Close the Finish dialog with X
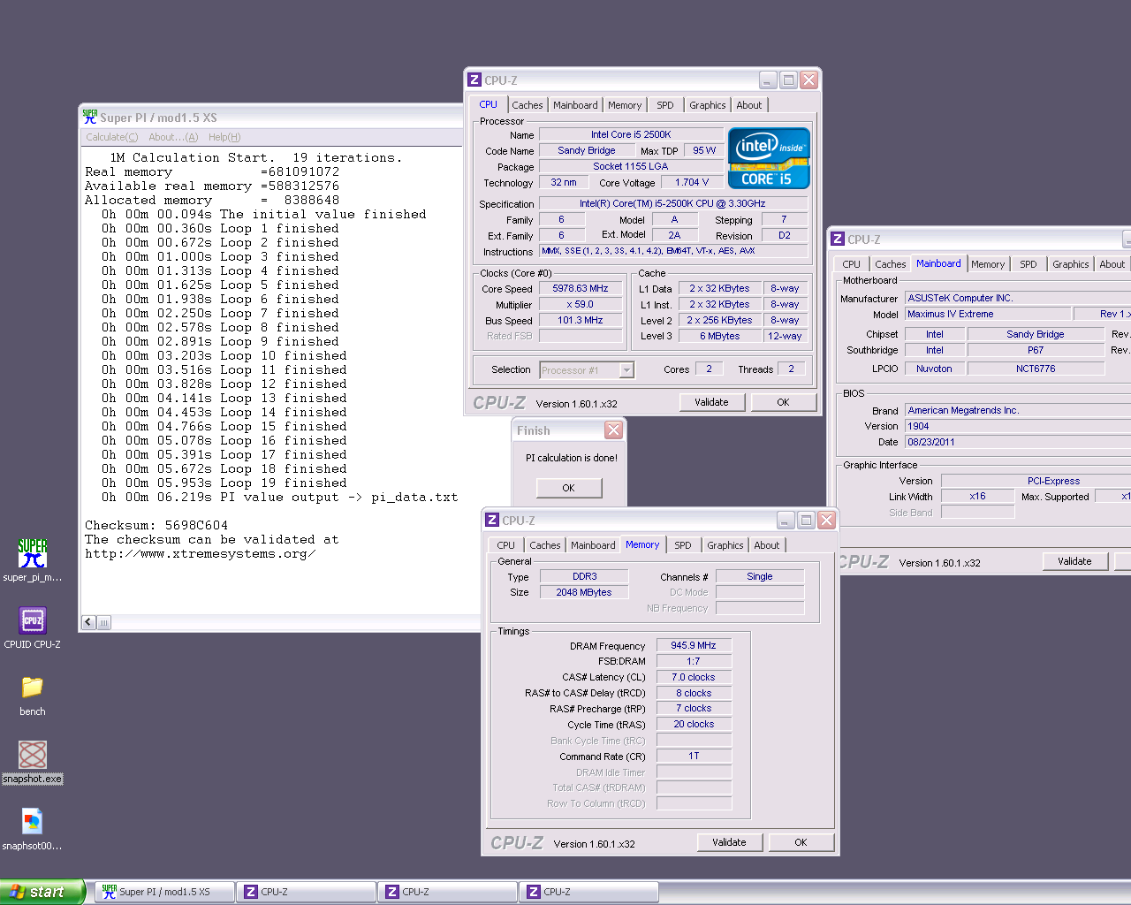 click(613, 430)
